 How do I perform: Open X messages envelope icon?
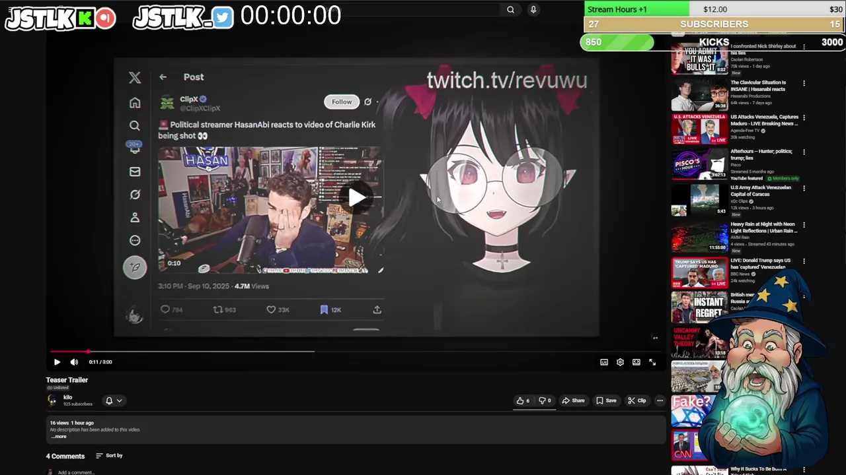(x=135, y=172)
